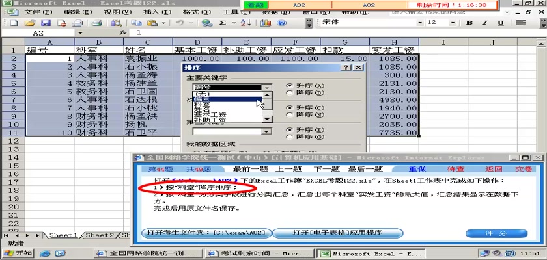Open the 视图(V) menu
Viewport: 547px width, 260px height.
tap(118, 12)
